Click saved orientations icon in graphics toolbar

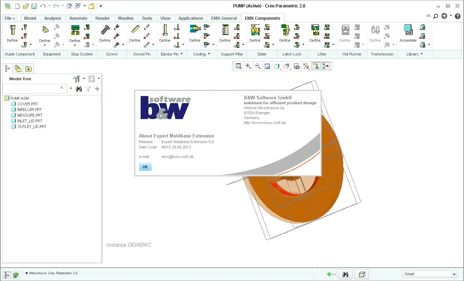(x=287, y=66)
